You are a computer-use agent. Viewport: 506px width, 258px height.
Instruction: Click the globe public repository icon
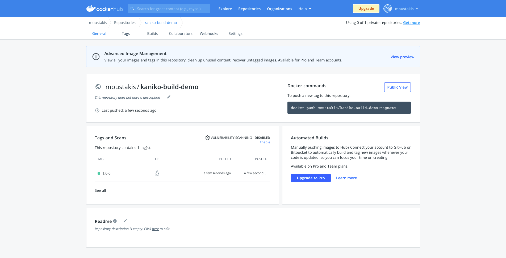[98, 87]
